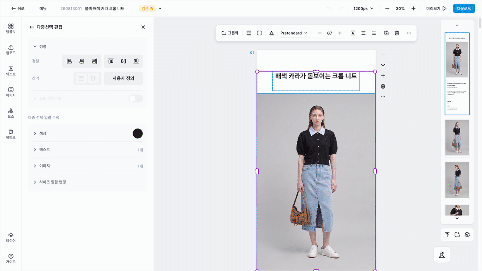Open the 북마크 bookmark panel
Viewport: 482px width, 271px height.
11,134
